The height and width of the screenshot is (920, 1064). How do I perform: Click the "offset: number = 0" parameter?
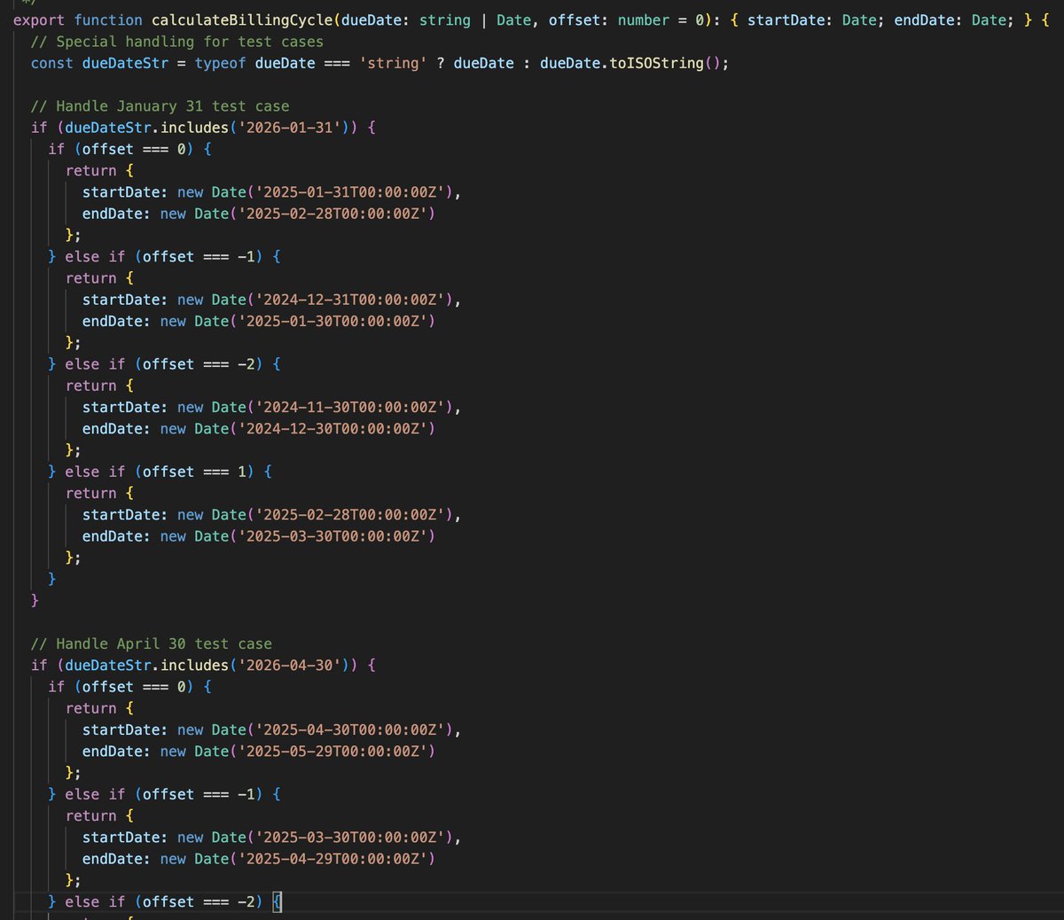626,19
